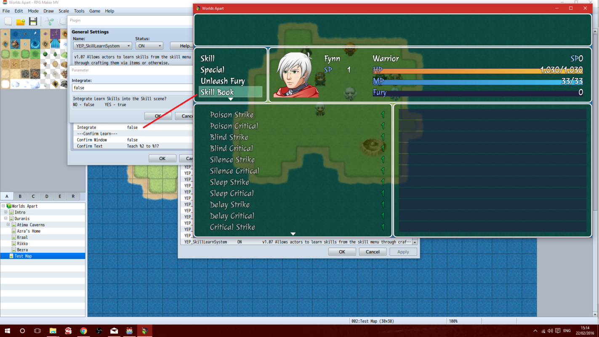Click the Worlds Apart game taskbar icon
599x337 pixels.
144,331
